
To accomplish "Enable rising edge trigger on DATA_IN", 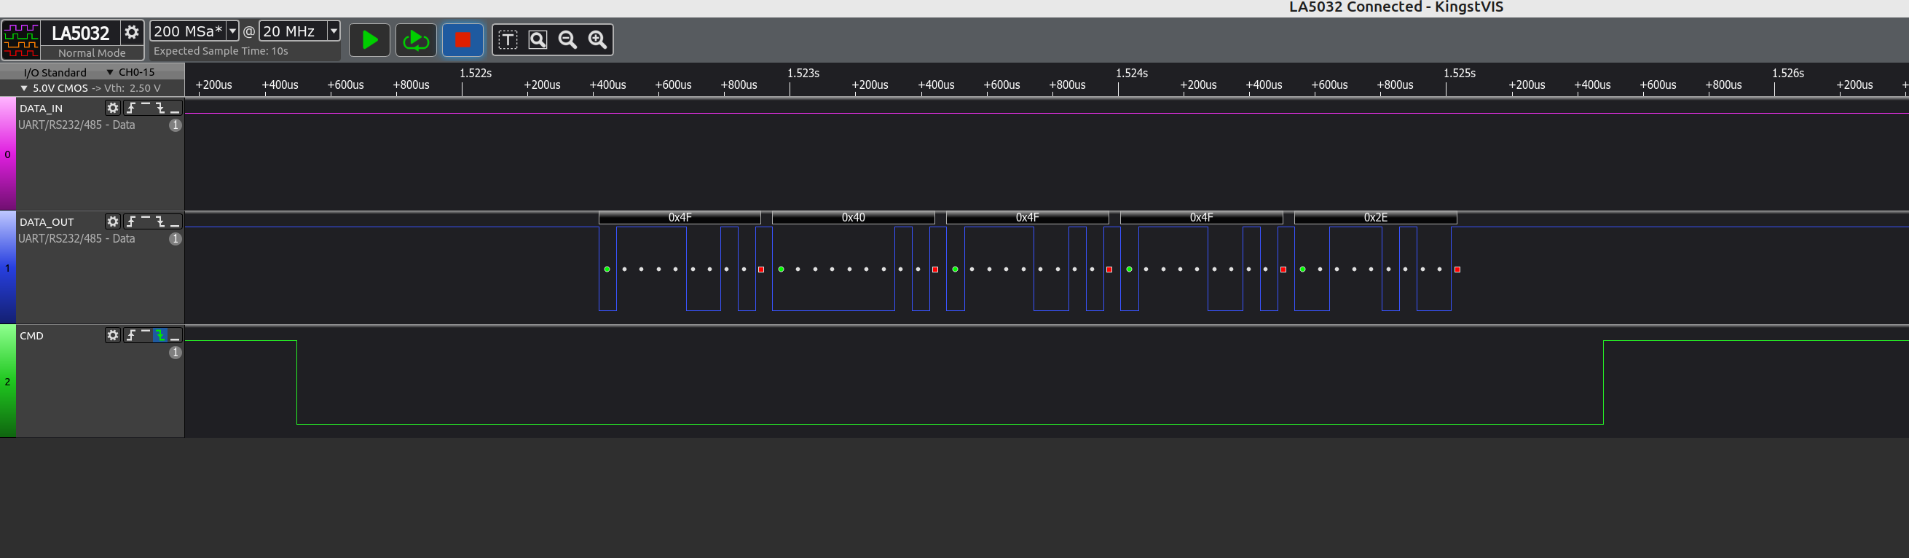I will (130, 109).
